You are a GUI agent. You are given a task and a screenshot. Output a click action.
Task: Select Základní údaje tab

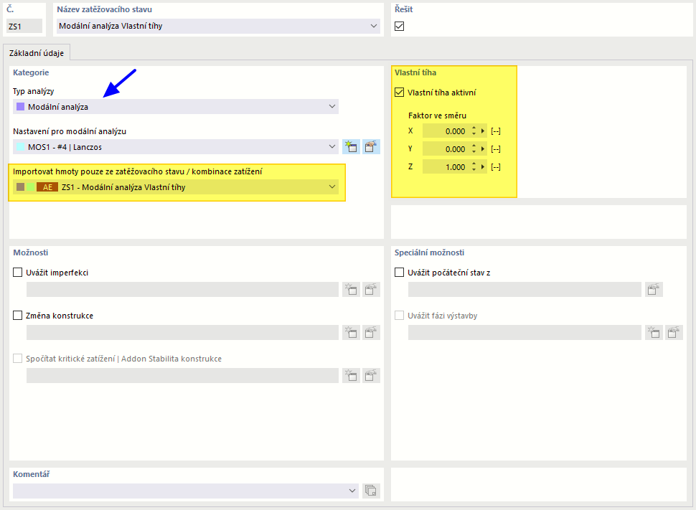(x=37, y=53)
